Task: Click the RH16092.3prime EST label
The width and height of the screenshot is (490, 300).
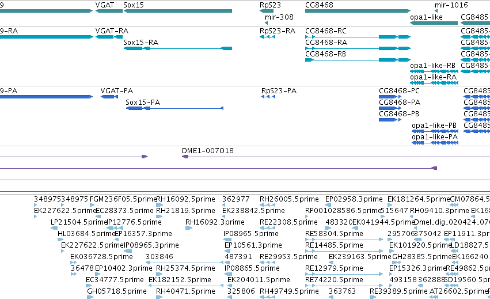Action: tap(215, 222)
